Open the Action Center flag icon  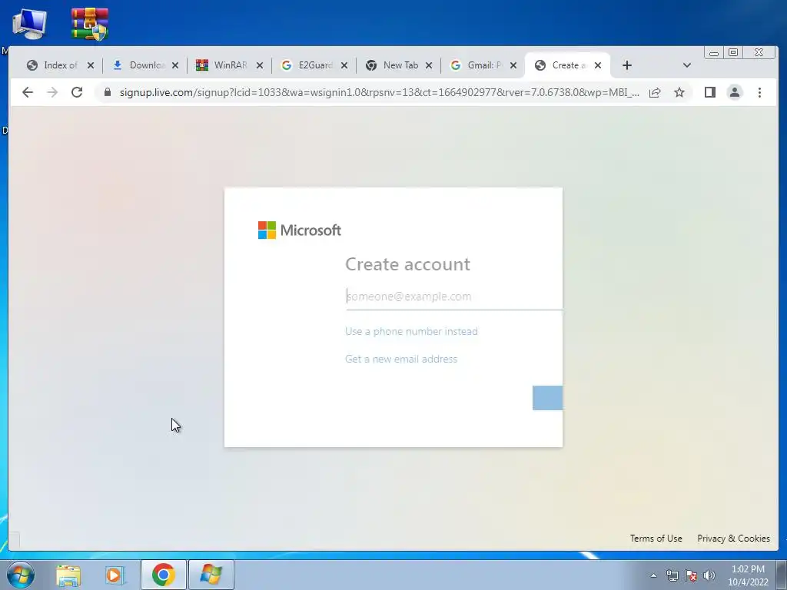pos(691,575)
